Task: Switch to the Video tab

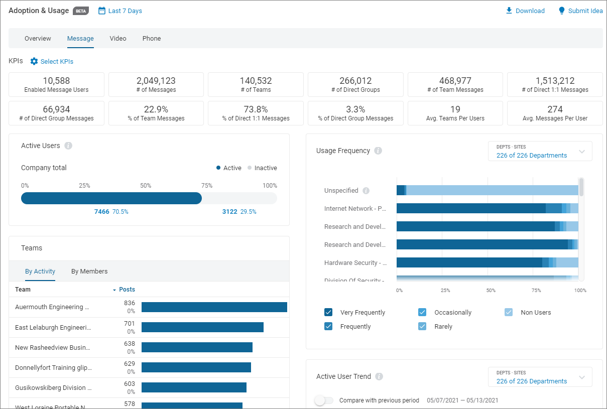Action: click(117, 38)
